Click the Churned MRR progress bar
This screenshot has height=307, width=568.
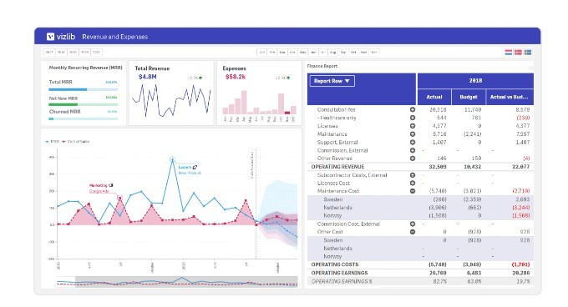click(x=83, y=118)
